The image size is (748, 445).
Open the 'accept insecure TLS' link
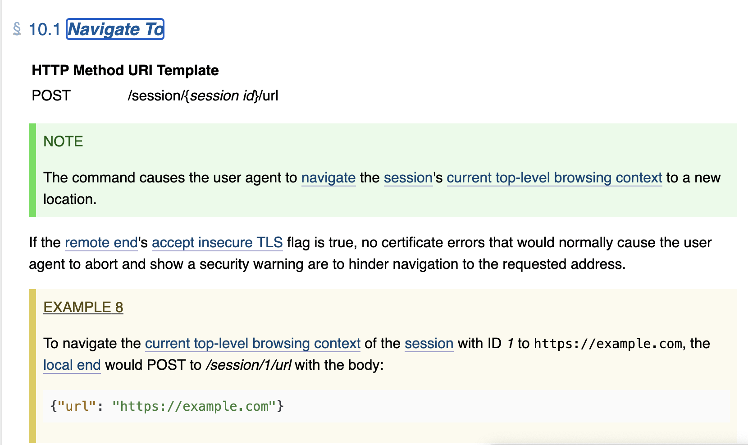(217, 243)
